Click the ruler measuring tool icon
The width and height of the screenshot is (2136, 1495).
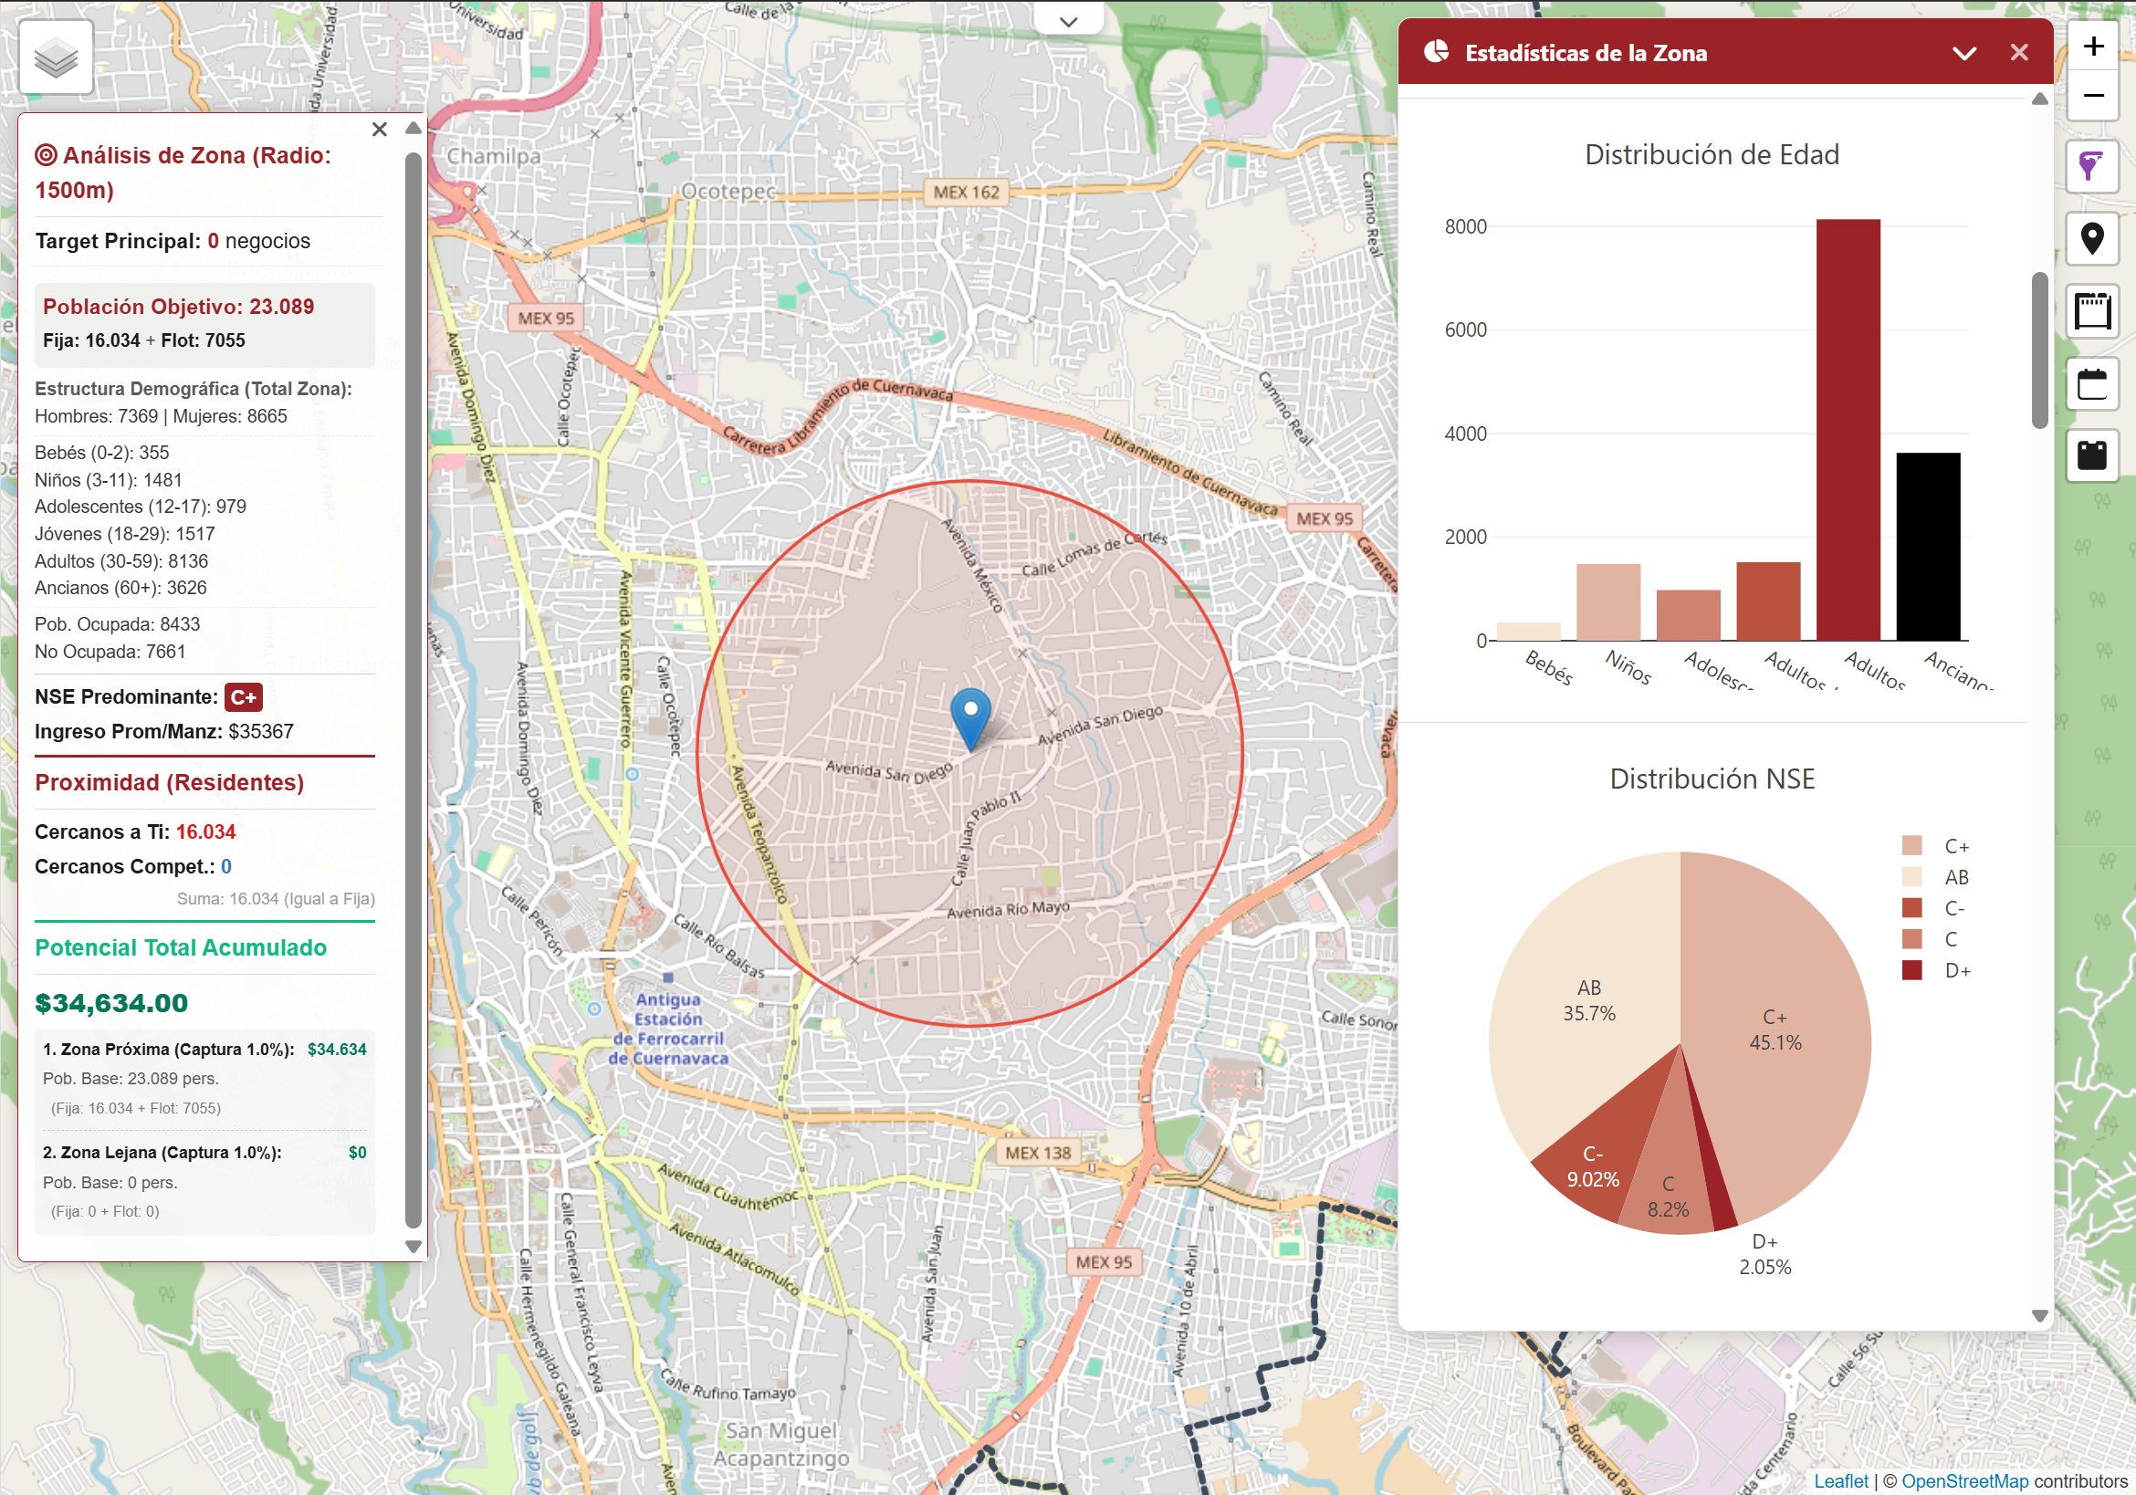[x=2092, y=311]
